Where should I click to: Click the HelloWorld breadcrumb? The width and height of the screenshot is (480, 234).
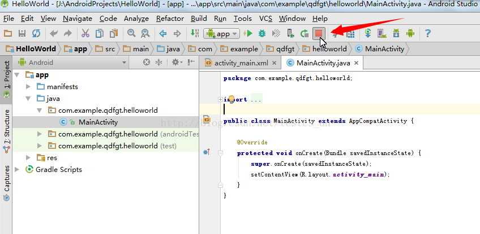click(31, 49)
